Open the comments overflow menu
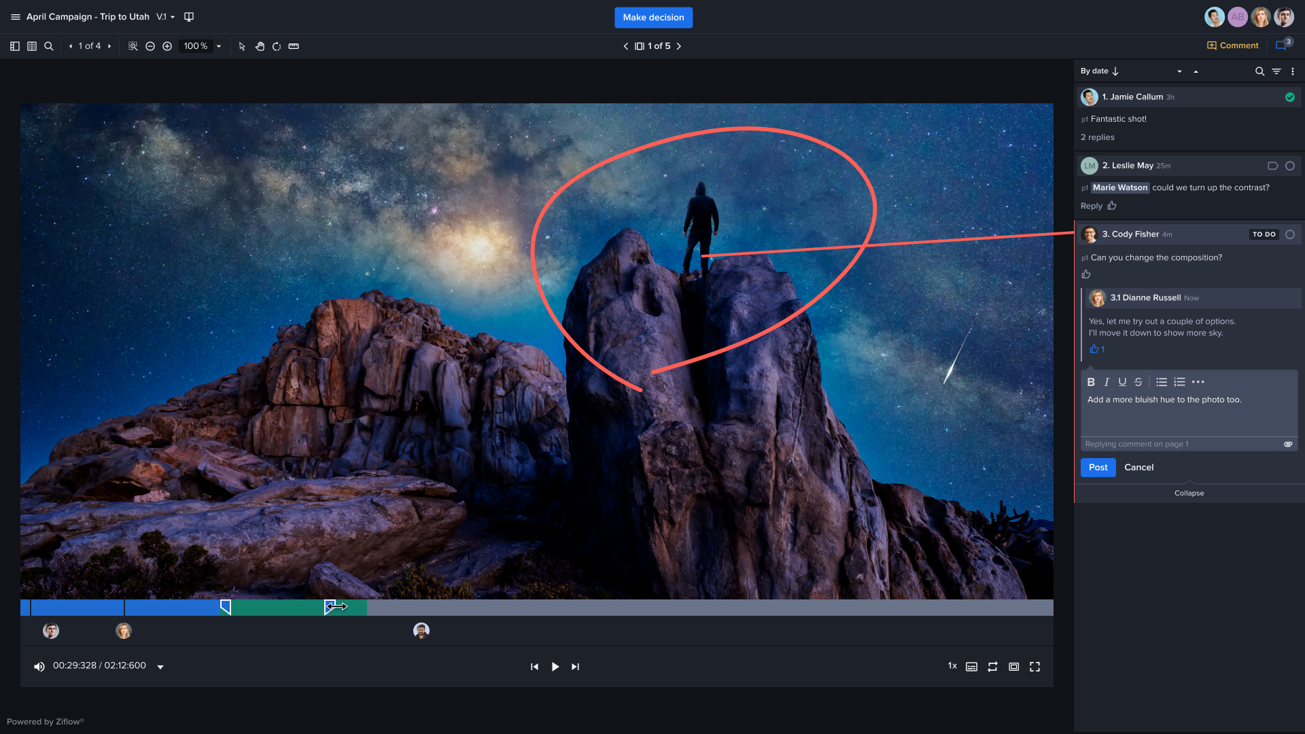 click(x=1293, y=71)
